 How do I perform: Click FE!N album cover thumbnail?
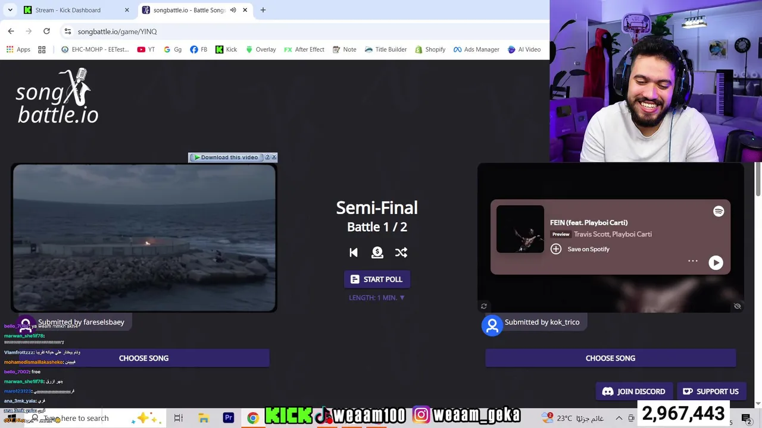pyautogui.click(x=520, y=229)
